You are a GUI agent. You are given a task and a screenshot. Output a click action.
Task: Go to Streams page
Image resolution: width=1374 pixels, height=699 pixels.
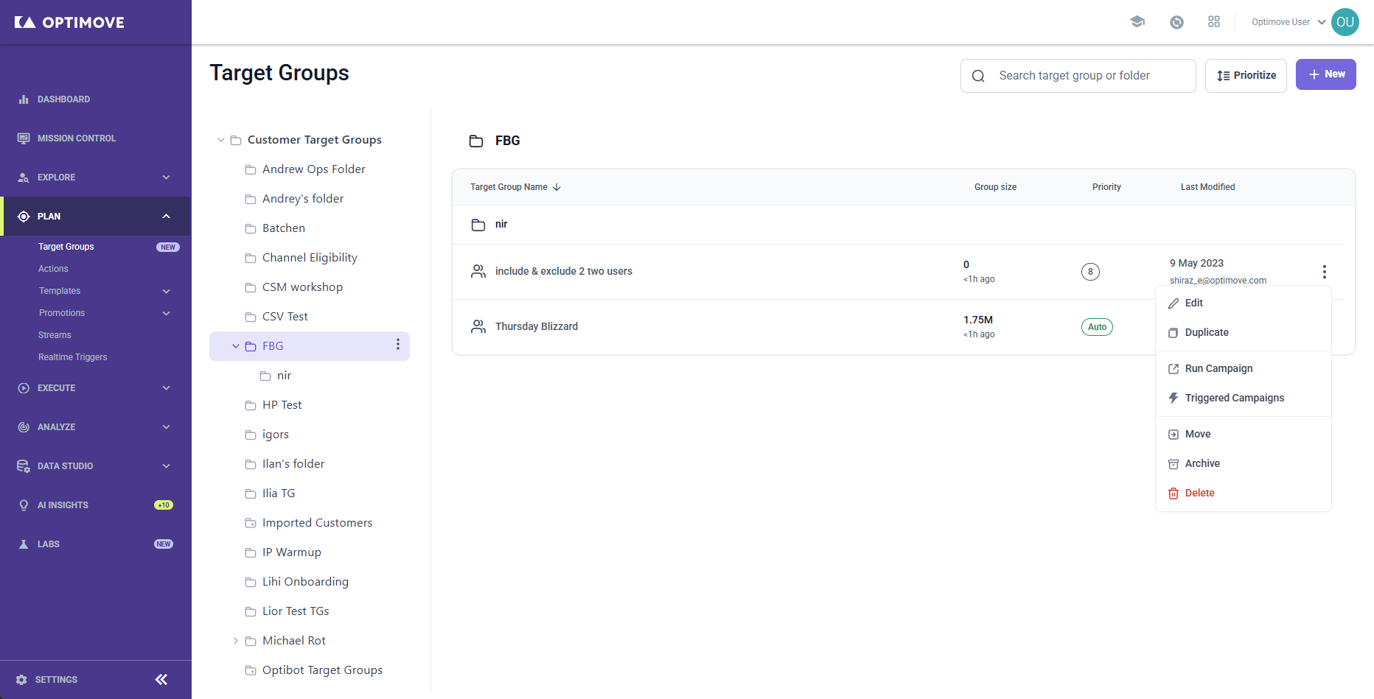55,335
